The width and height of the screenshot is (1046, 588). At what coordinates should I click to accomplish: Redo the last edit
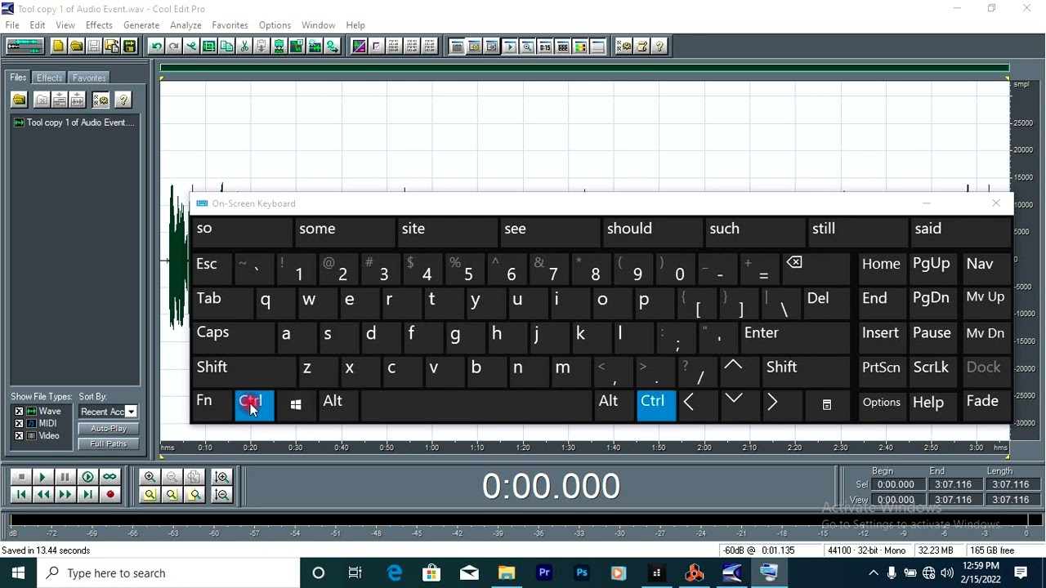[173, 47]
